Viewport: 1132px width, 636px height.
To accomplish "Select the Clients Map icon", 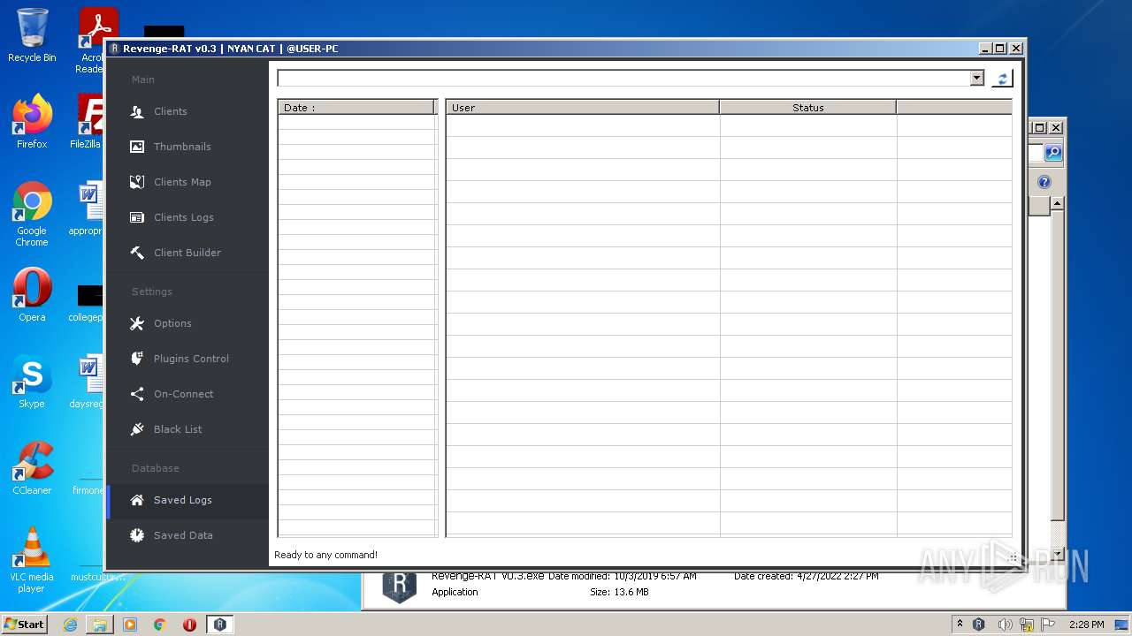I will coord(137,182).
